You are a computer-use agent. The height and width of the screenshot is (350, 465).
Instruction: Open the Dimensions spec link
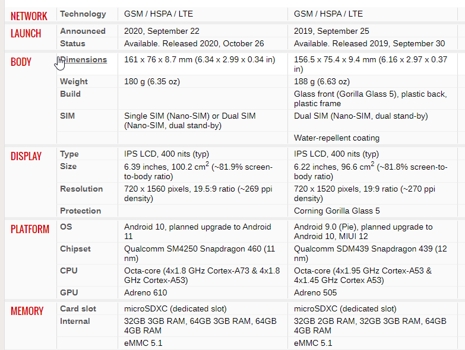(83, 59)
